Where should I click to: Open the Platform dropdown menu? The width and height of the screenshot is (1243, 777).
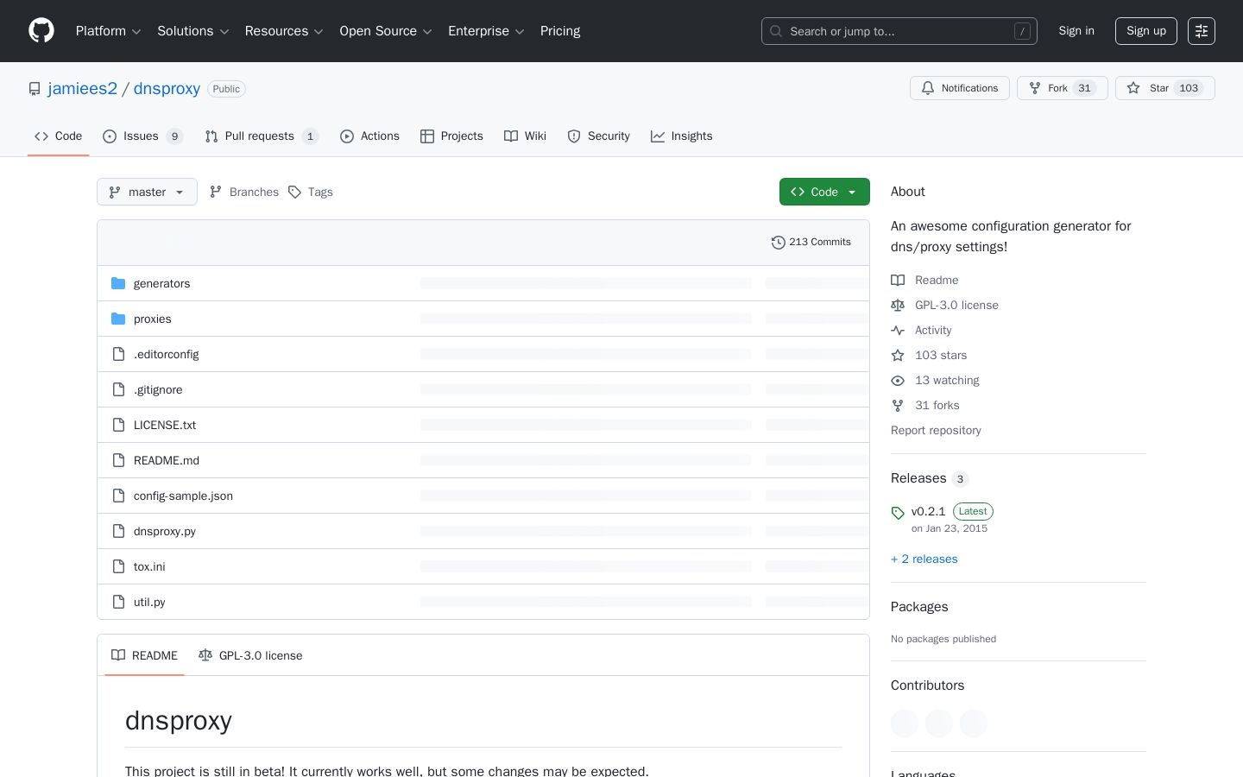[108, 31]
